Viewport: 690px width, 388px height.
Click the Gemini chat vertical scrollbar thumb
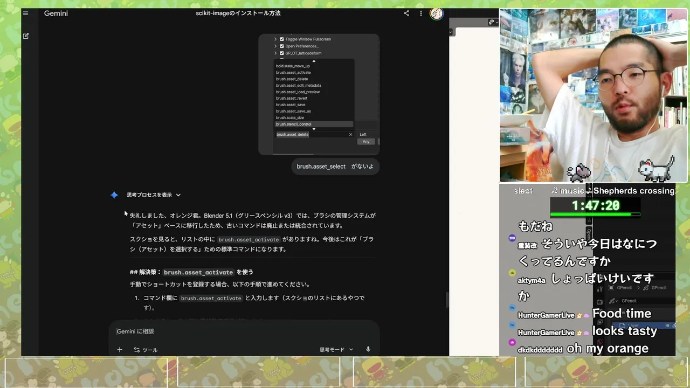(x=447, y=300)
